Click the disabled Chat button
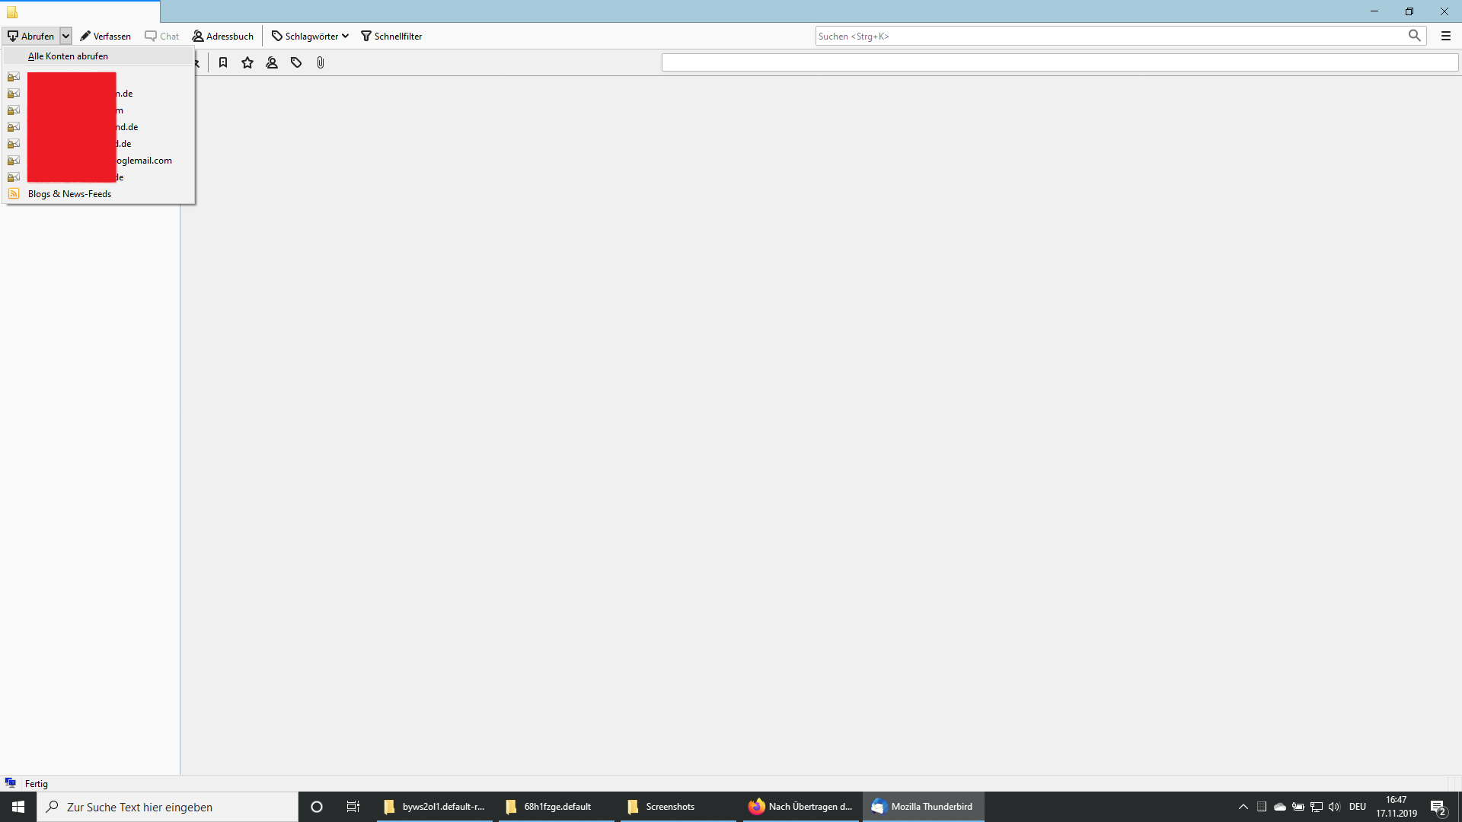The height and width of the screenshot is (822, 1462). click(161, 36)
